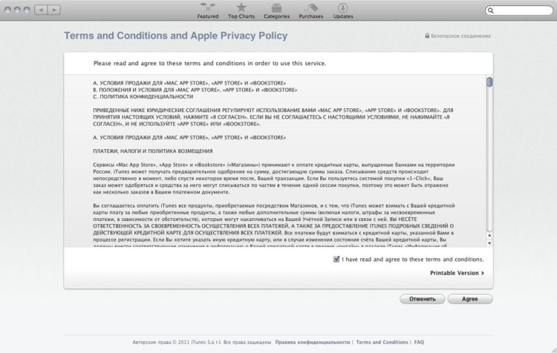The image size is (557, 353).
Task: Go back with the left arrow button
Action: (x=41, y=10)
